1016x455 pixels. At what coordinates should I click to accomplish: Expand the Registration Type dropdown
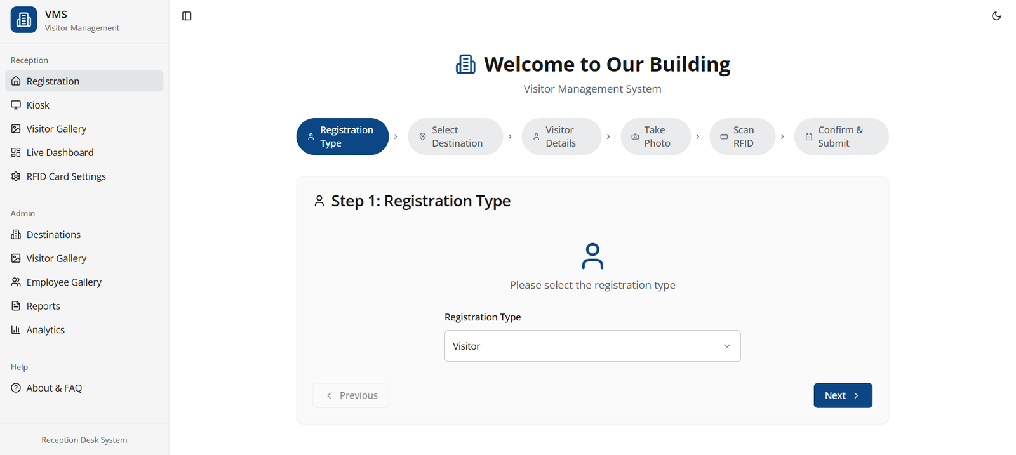click(592, 346)
